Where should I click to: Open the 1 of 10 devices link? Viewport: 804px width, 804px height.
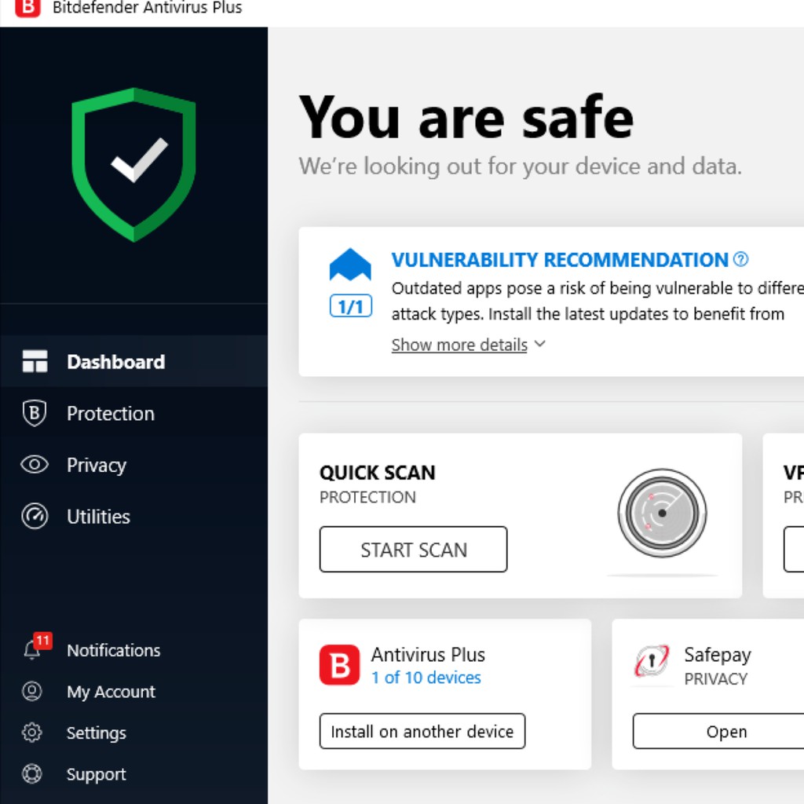[x=426, y=678]
